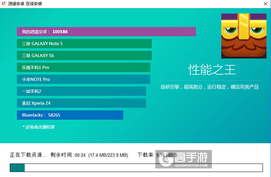Select the Bluestacks 58265 score bar
Image resolution: width=271 pixels, height=177 pixels.
[x=70, y=115]
